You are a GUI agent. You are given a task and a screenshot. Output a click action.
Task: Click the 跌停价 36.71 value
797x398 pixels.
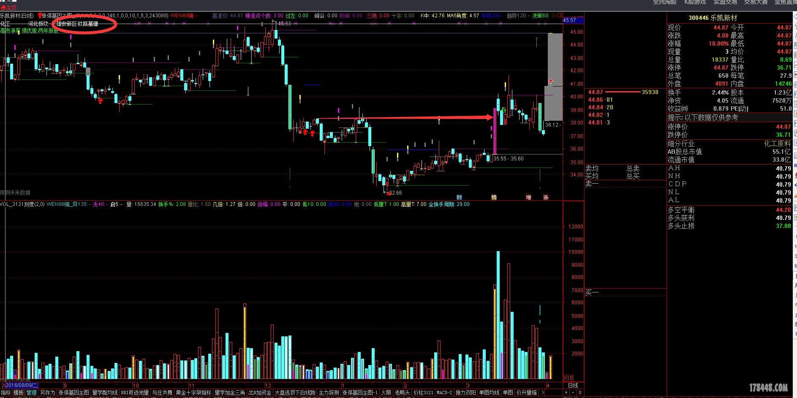[x=783, y=135]
